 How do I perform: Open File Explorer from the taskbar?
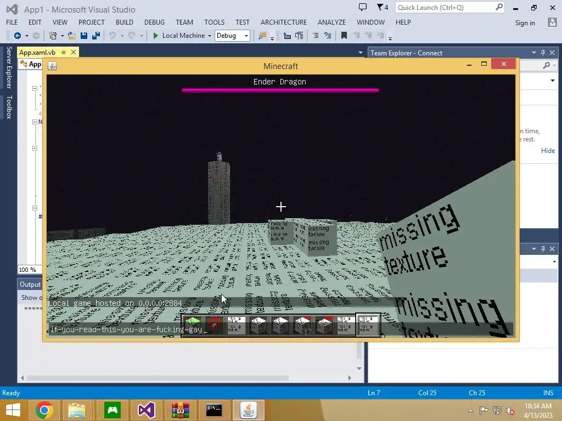(x=77, y=410)
